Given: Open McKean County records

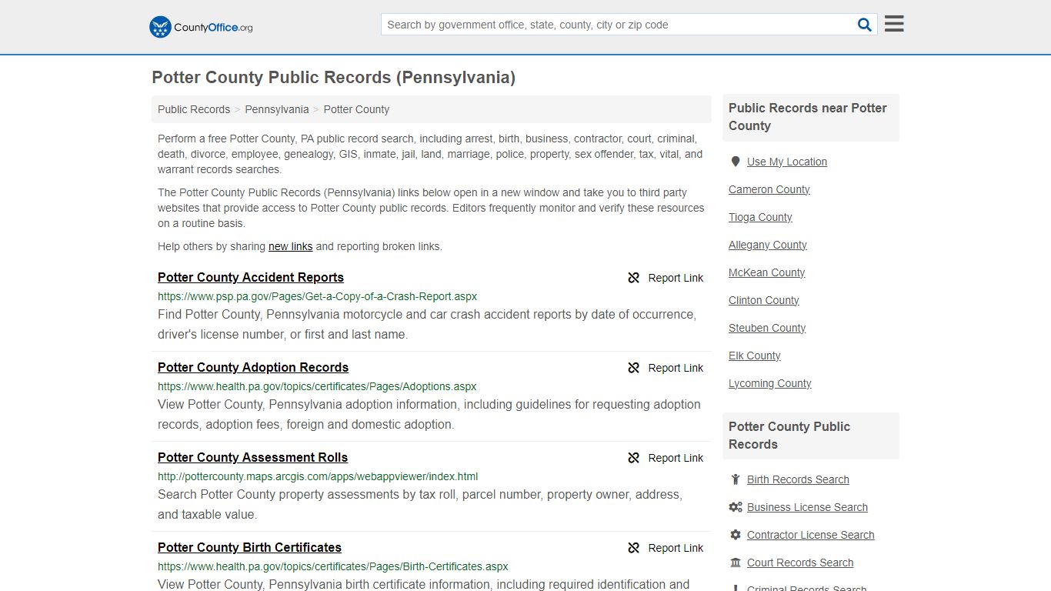Looking at the screenshot, I should click(x=767, y=272).
